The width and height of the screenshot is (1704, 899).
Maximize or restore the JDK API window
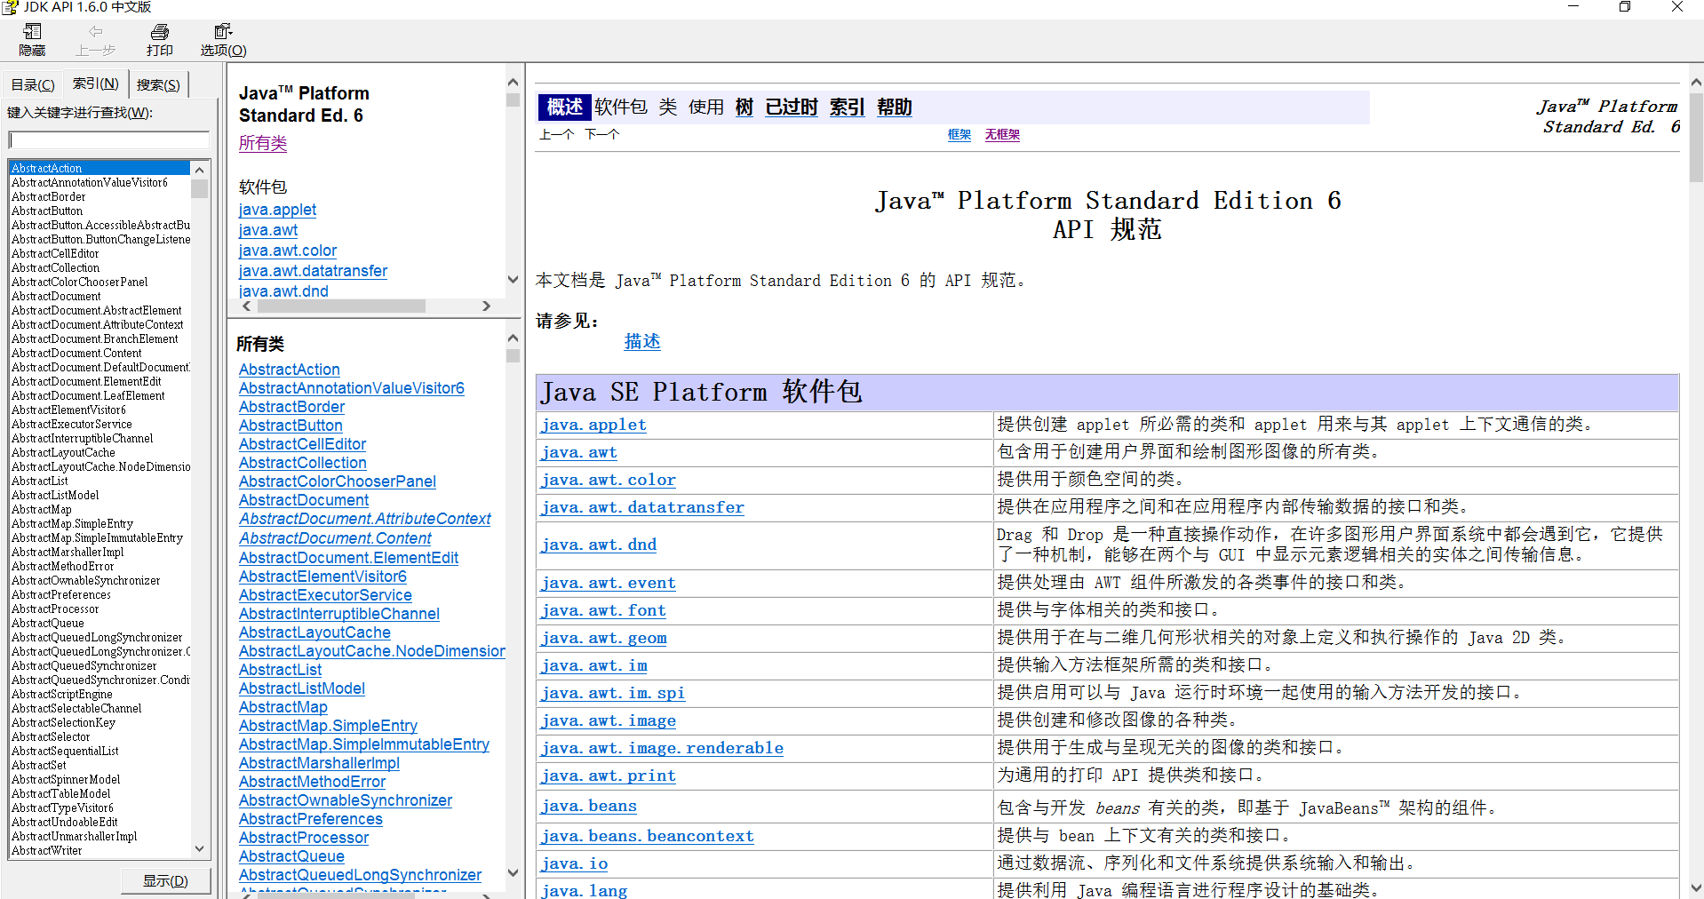coord(1625,7)
